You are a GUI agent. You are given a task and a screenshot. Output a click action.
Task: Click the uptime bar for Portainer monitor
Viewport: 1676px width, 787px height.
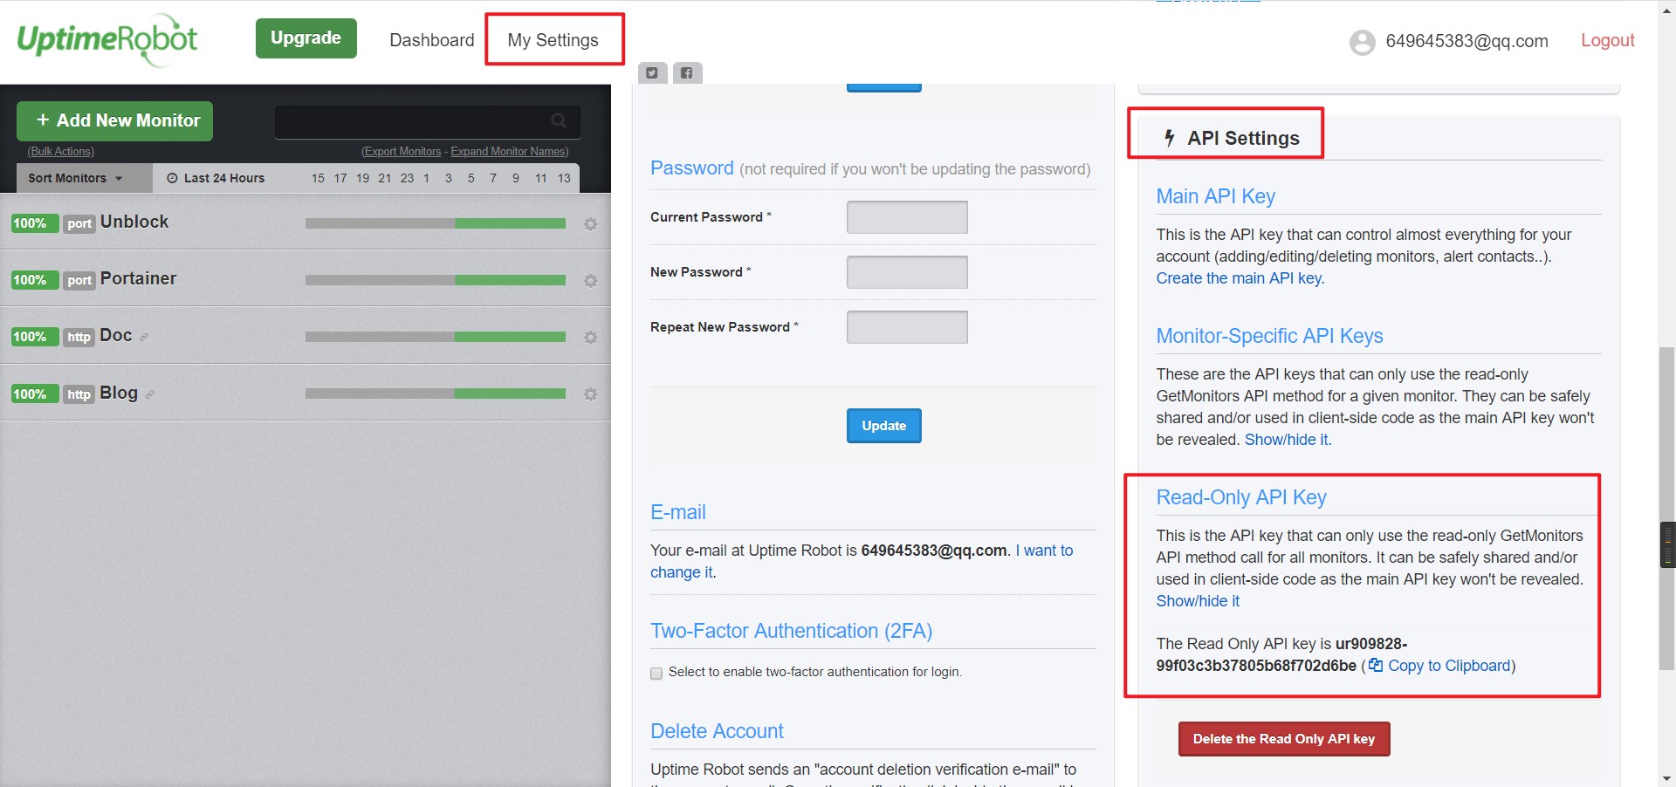point(436,280)
